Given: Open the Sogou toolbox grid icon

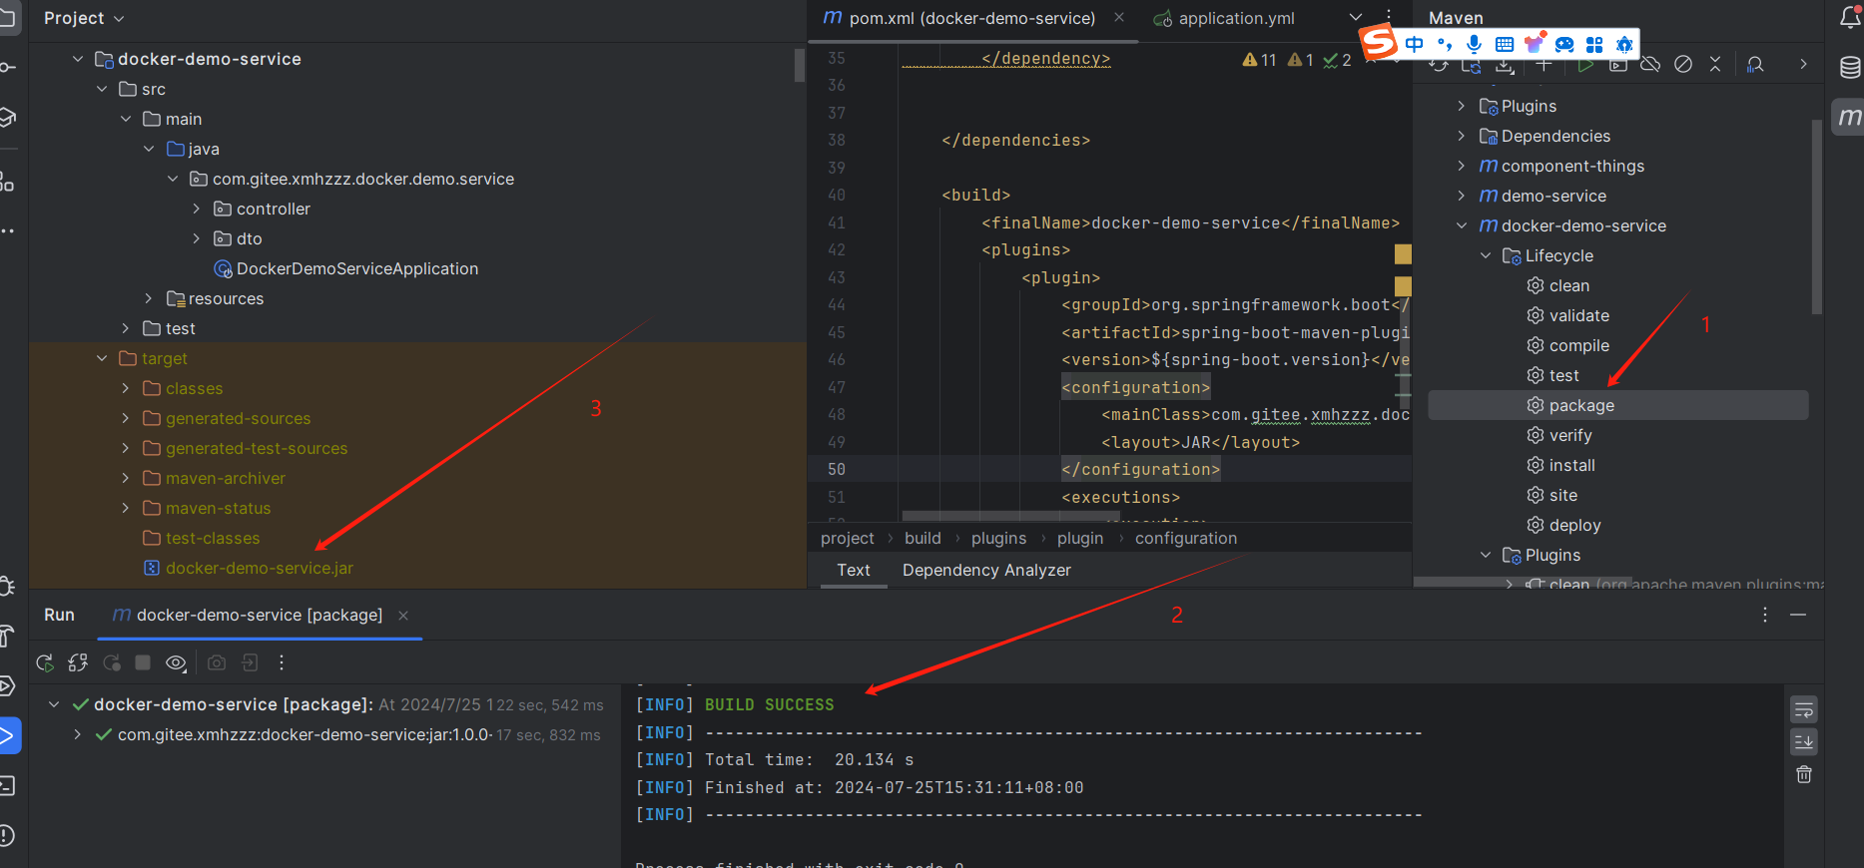Looking at the screenshot, I should (1594, 44).
